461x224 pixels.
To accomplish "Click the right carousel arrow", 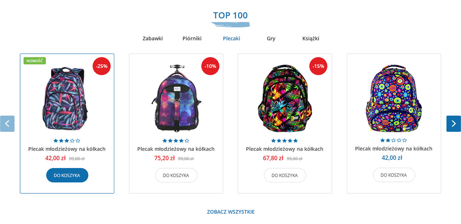I will click(x=454, y=124).
